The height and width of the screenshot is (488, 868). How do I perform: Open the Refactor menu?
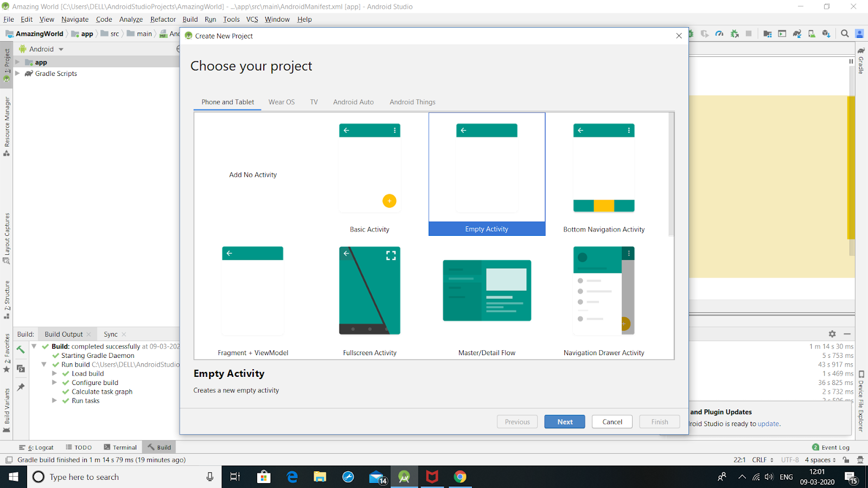click(163, 19)
